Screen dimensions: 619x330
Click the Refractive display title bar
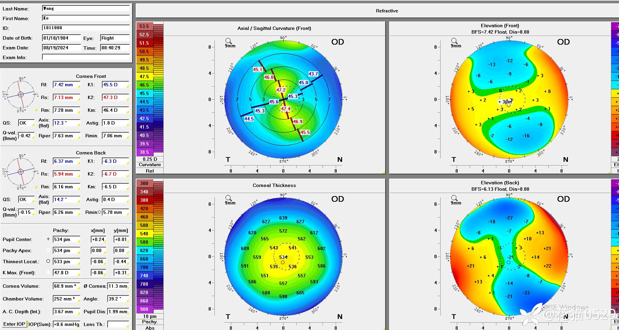[x=386, y=11]
